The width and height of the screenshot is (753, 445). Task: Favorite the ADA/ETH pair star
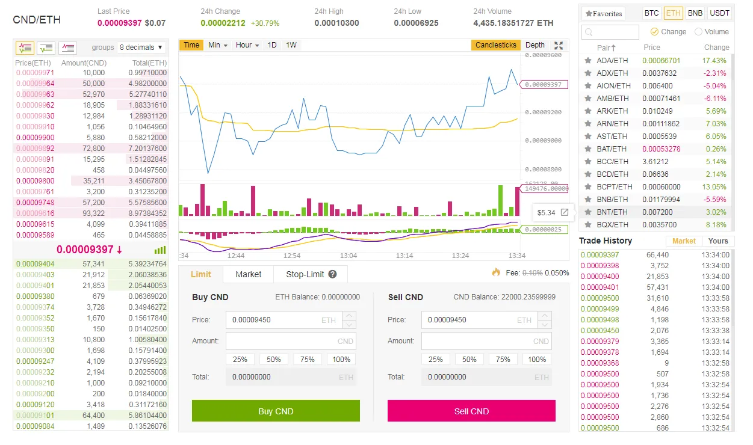[588, 61]
